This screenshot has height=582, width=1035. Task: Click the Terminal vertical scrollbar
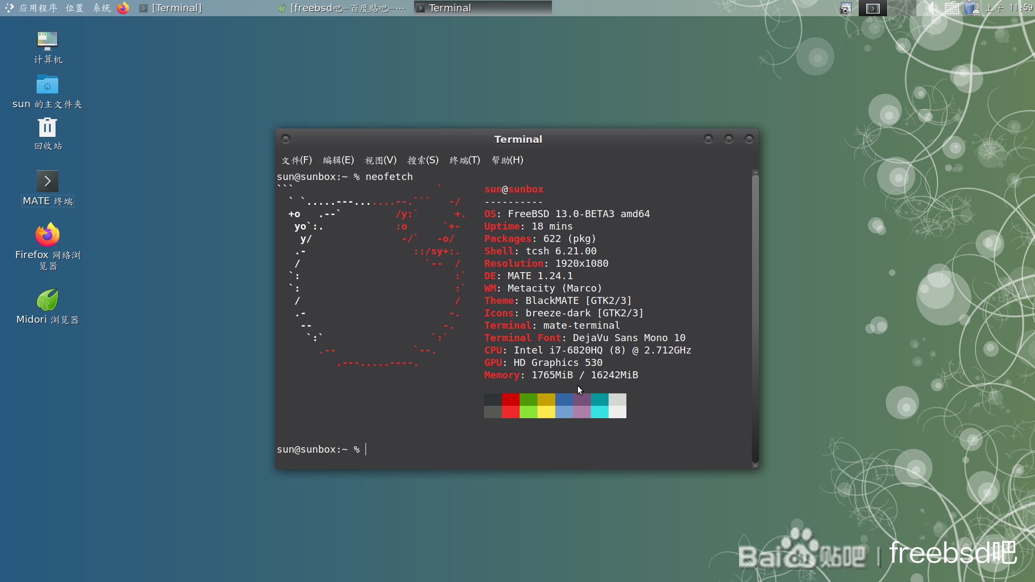[755, 319]
